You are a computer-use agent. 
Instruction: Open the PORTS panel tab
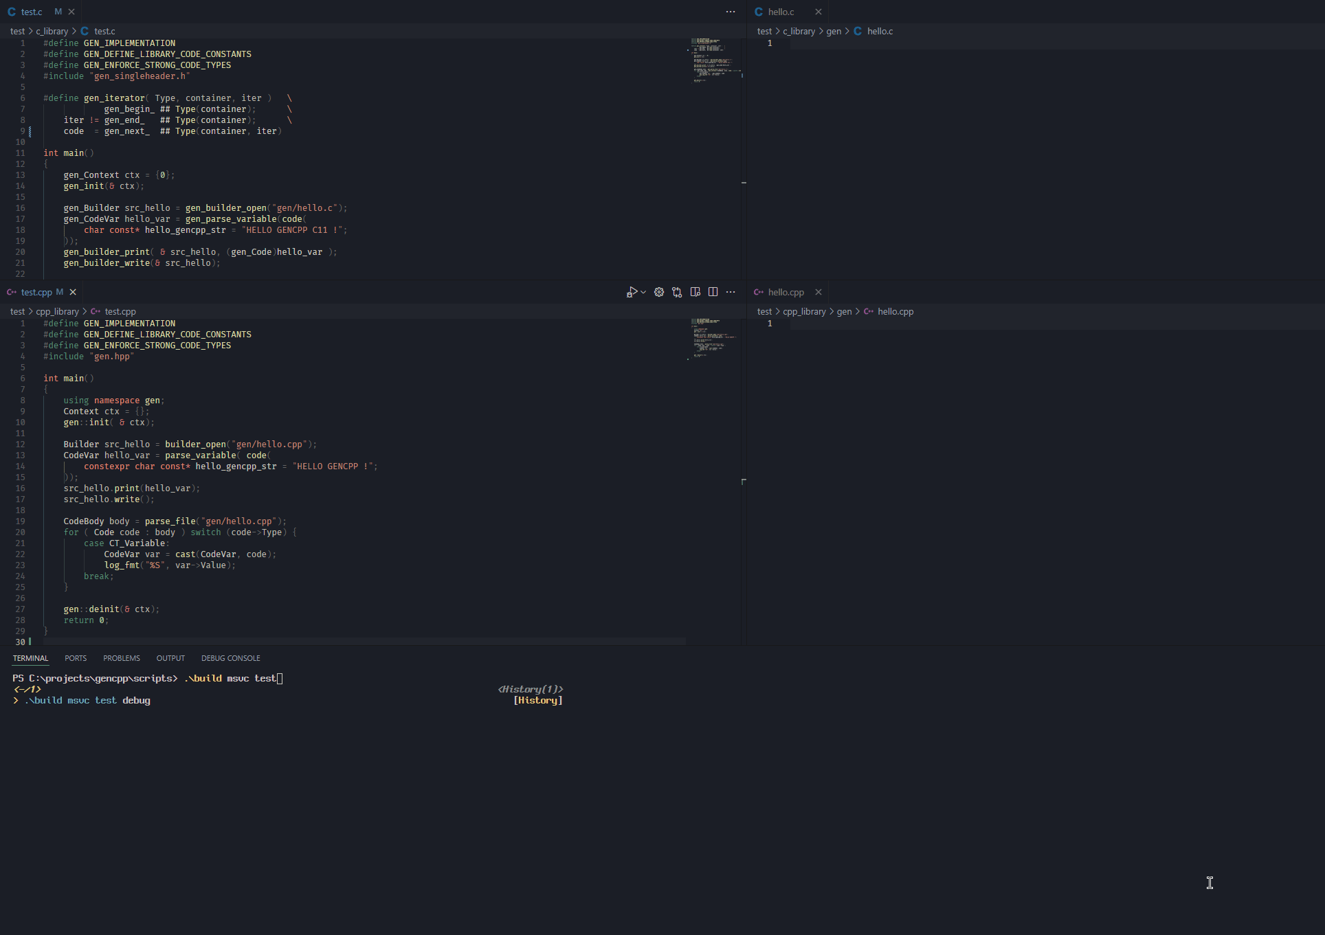(76, 658)
